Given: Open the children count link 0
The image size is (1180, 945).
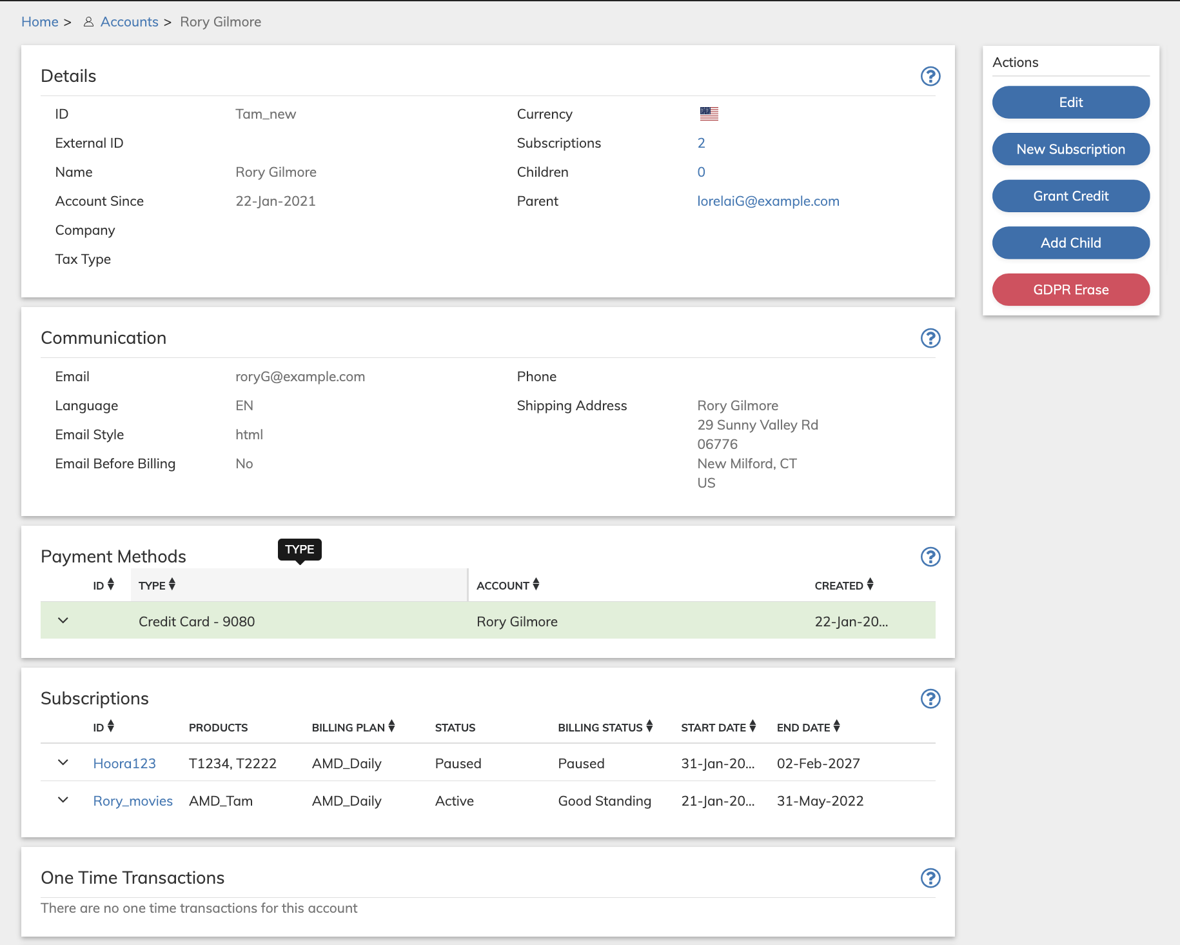Looking at the screenshot, I should coord(702,172).
